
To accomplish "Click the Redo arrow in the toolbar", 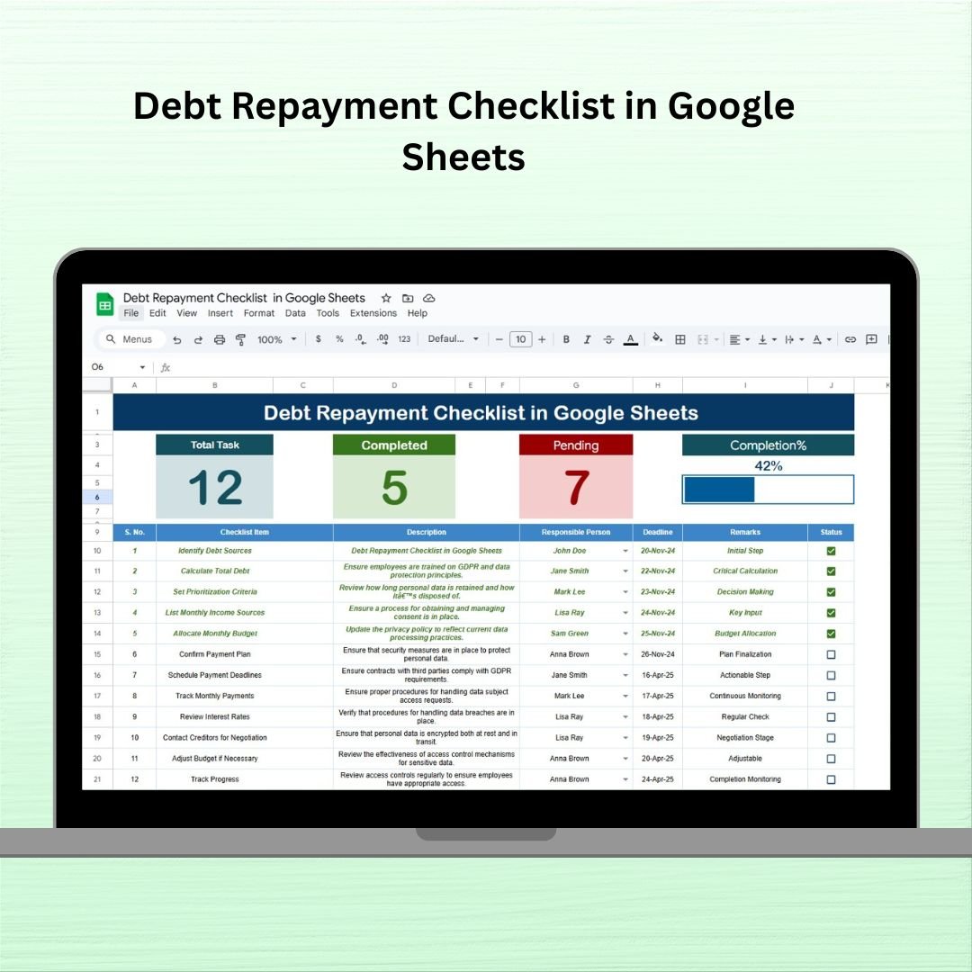I will (x=198, y=339).
